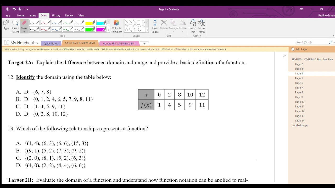This screenshot has height=188, width=335.
Task: Choose the diamond shape
Action: tap(126, 30)
